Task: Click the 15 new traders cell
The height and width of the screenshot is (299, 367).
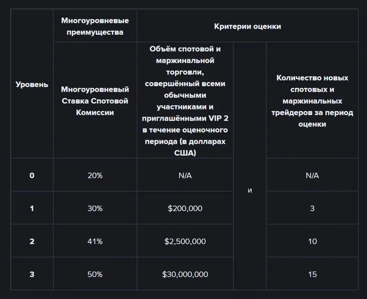Action: click(312, 274)
